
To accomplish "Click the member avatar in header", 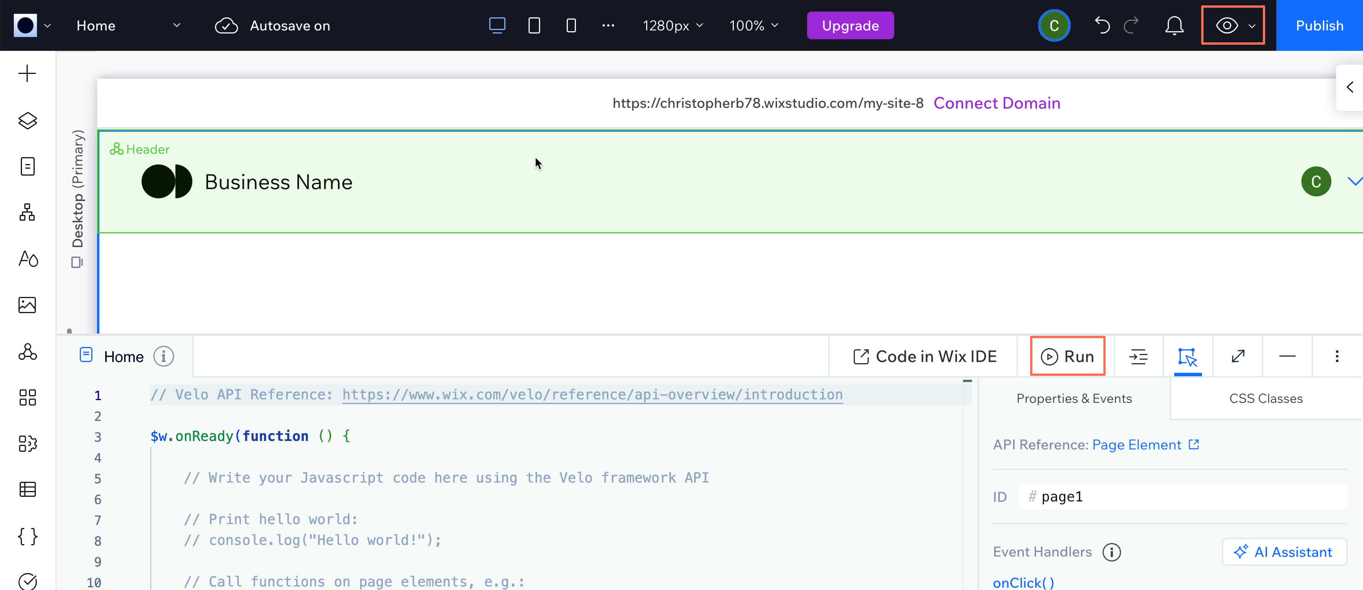I will coord(1316,181).
